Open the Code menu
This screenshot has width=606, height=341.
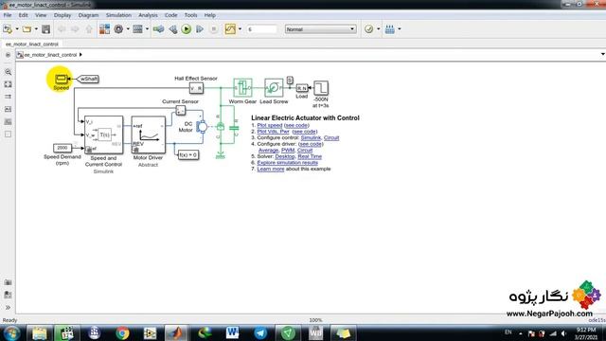click(170, 15)
